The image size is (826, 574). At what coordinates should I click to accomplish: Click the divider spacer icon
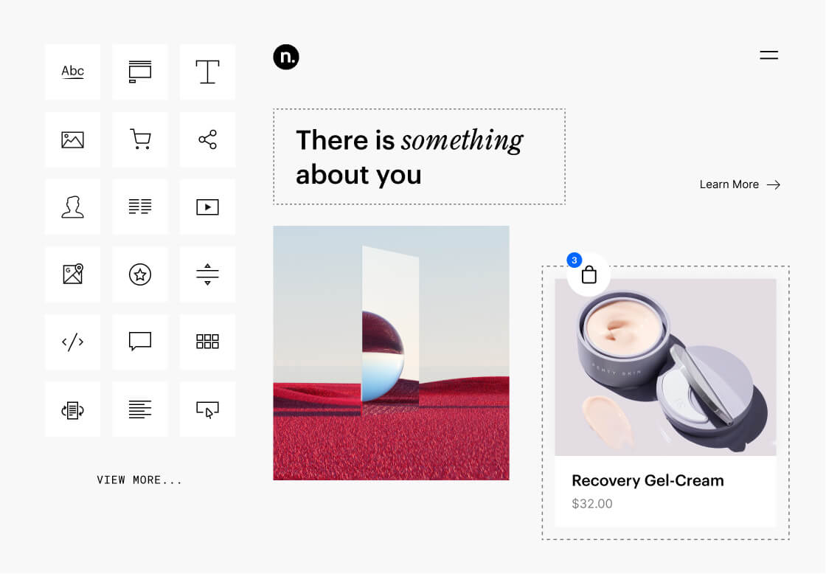point(207,274)
